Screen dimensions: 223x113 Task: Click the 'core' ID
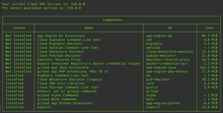coord(150,83)
